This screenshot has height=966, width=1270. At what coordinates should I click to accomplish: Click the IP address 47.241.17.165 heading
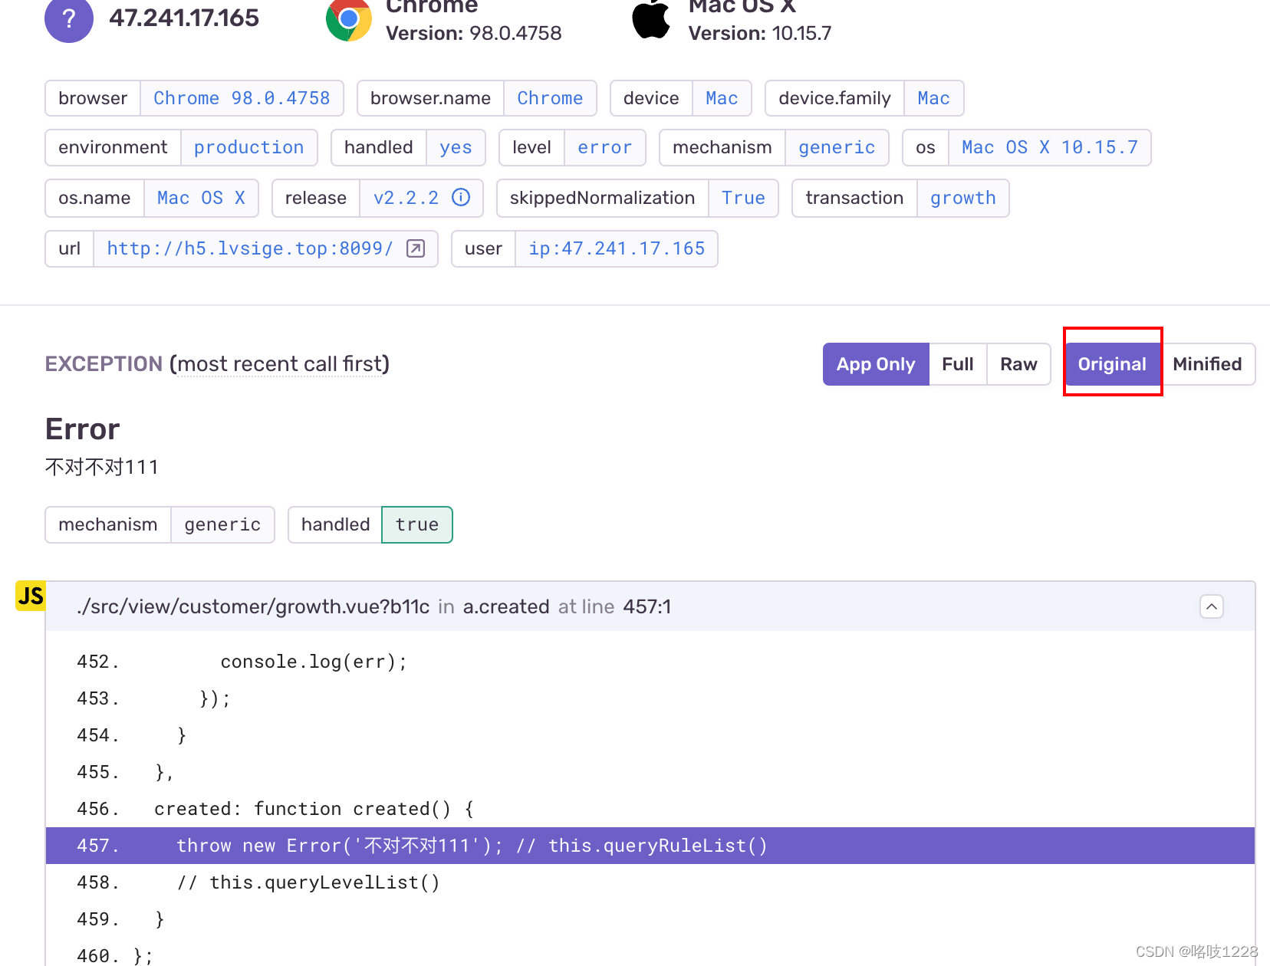184,18
